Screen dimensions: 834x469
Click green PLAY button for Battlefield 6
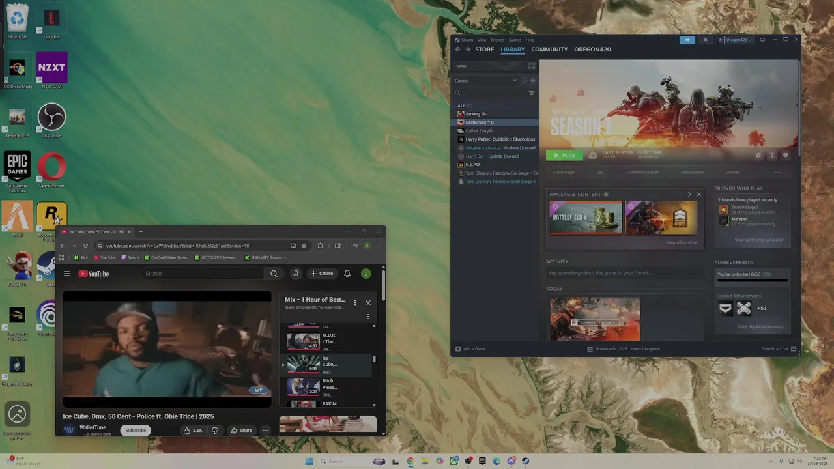click(564, 155)
